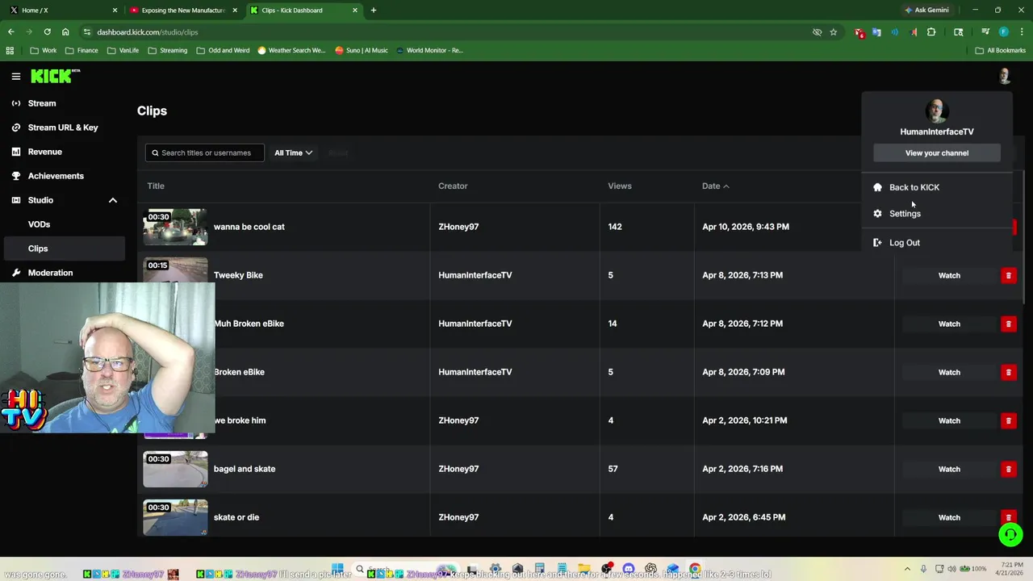Go back in browser history
Screen dimensions: 1033x581
10,32
